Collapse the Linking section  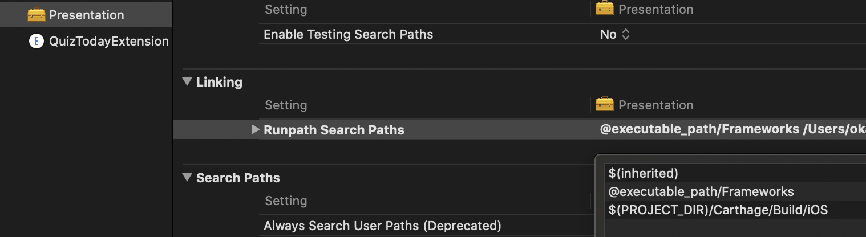[187, 82]
